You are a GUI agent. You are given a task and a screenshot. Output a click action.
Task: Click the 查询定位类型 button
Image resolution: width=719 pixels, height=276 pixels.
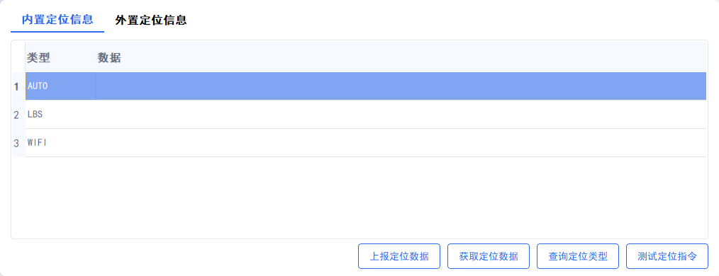(578, 256)
